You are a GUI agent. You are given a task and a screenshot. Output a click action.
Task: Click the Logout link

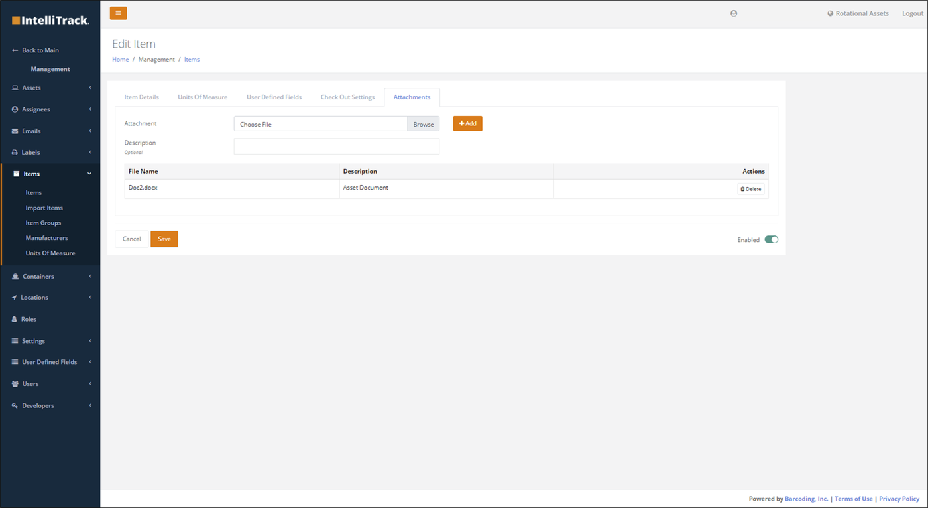coord(913,13)
